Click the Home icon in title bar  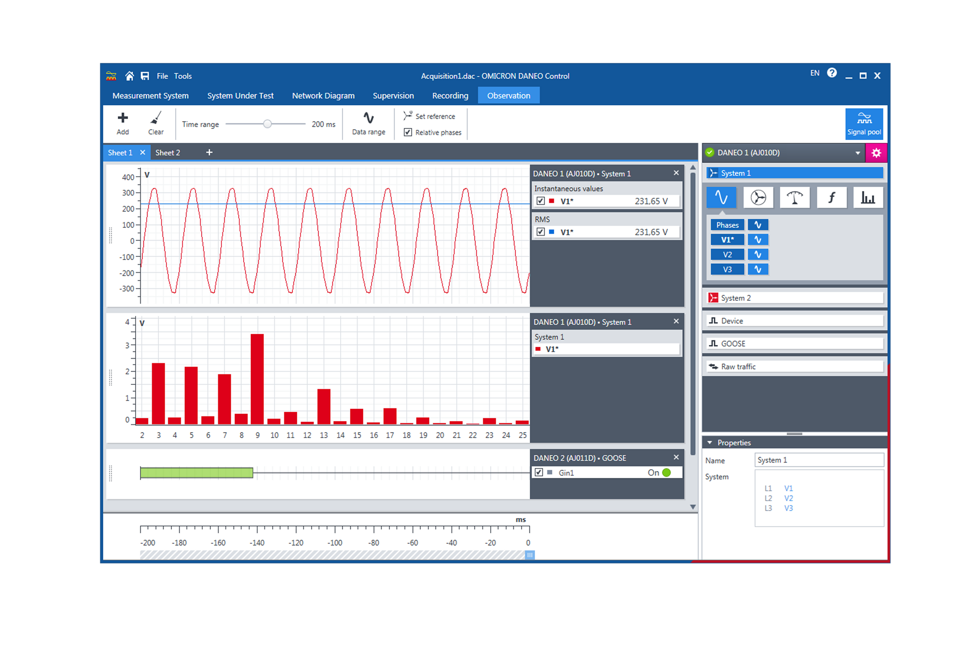[129, 76]
